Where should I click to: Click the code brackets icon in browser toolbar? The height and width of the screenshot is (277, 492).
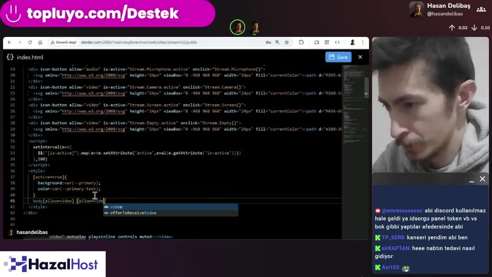tap(337, 42)
